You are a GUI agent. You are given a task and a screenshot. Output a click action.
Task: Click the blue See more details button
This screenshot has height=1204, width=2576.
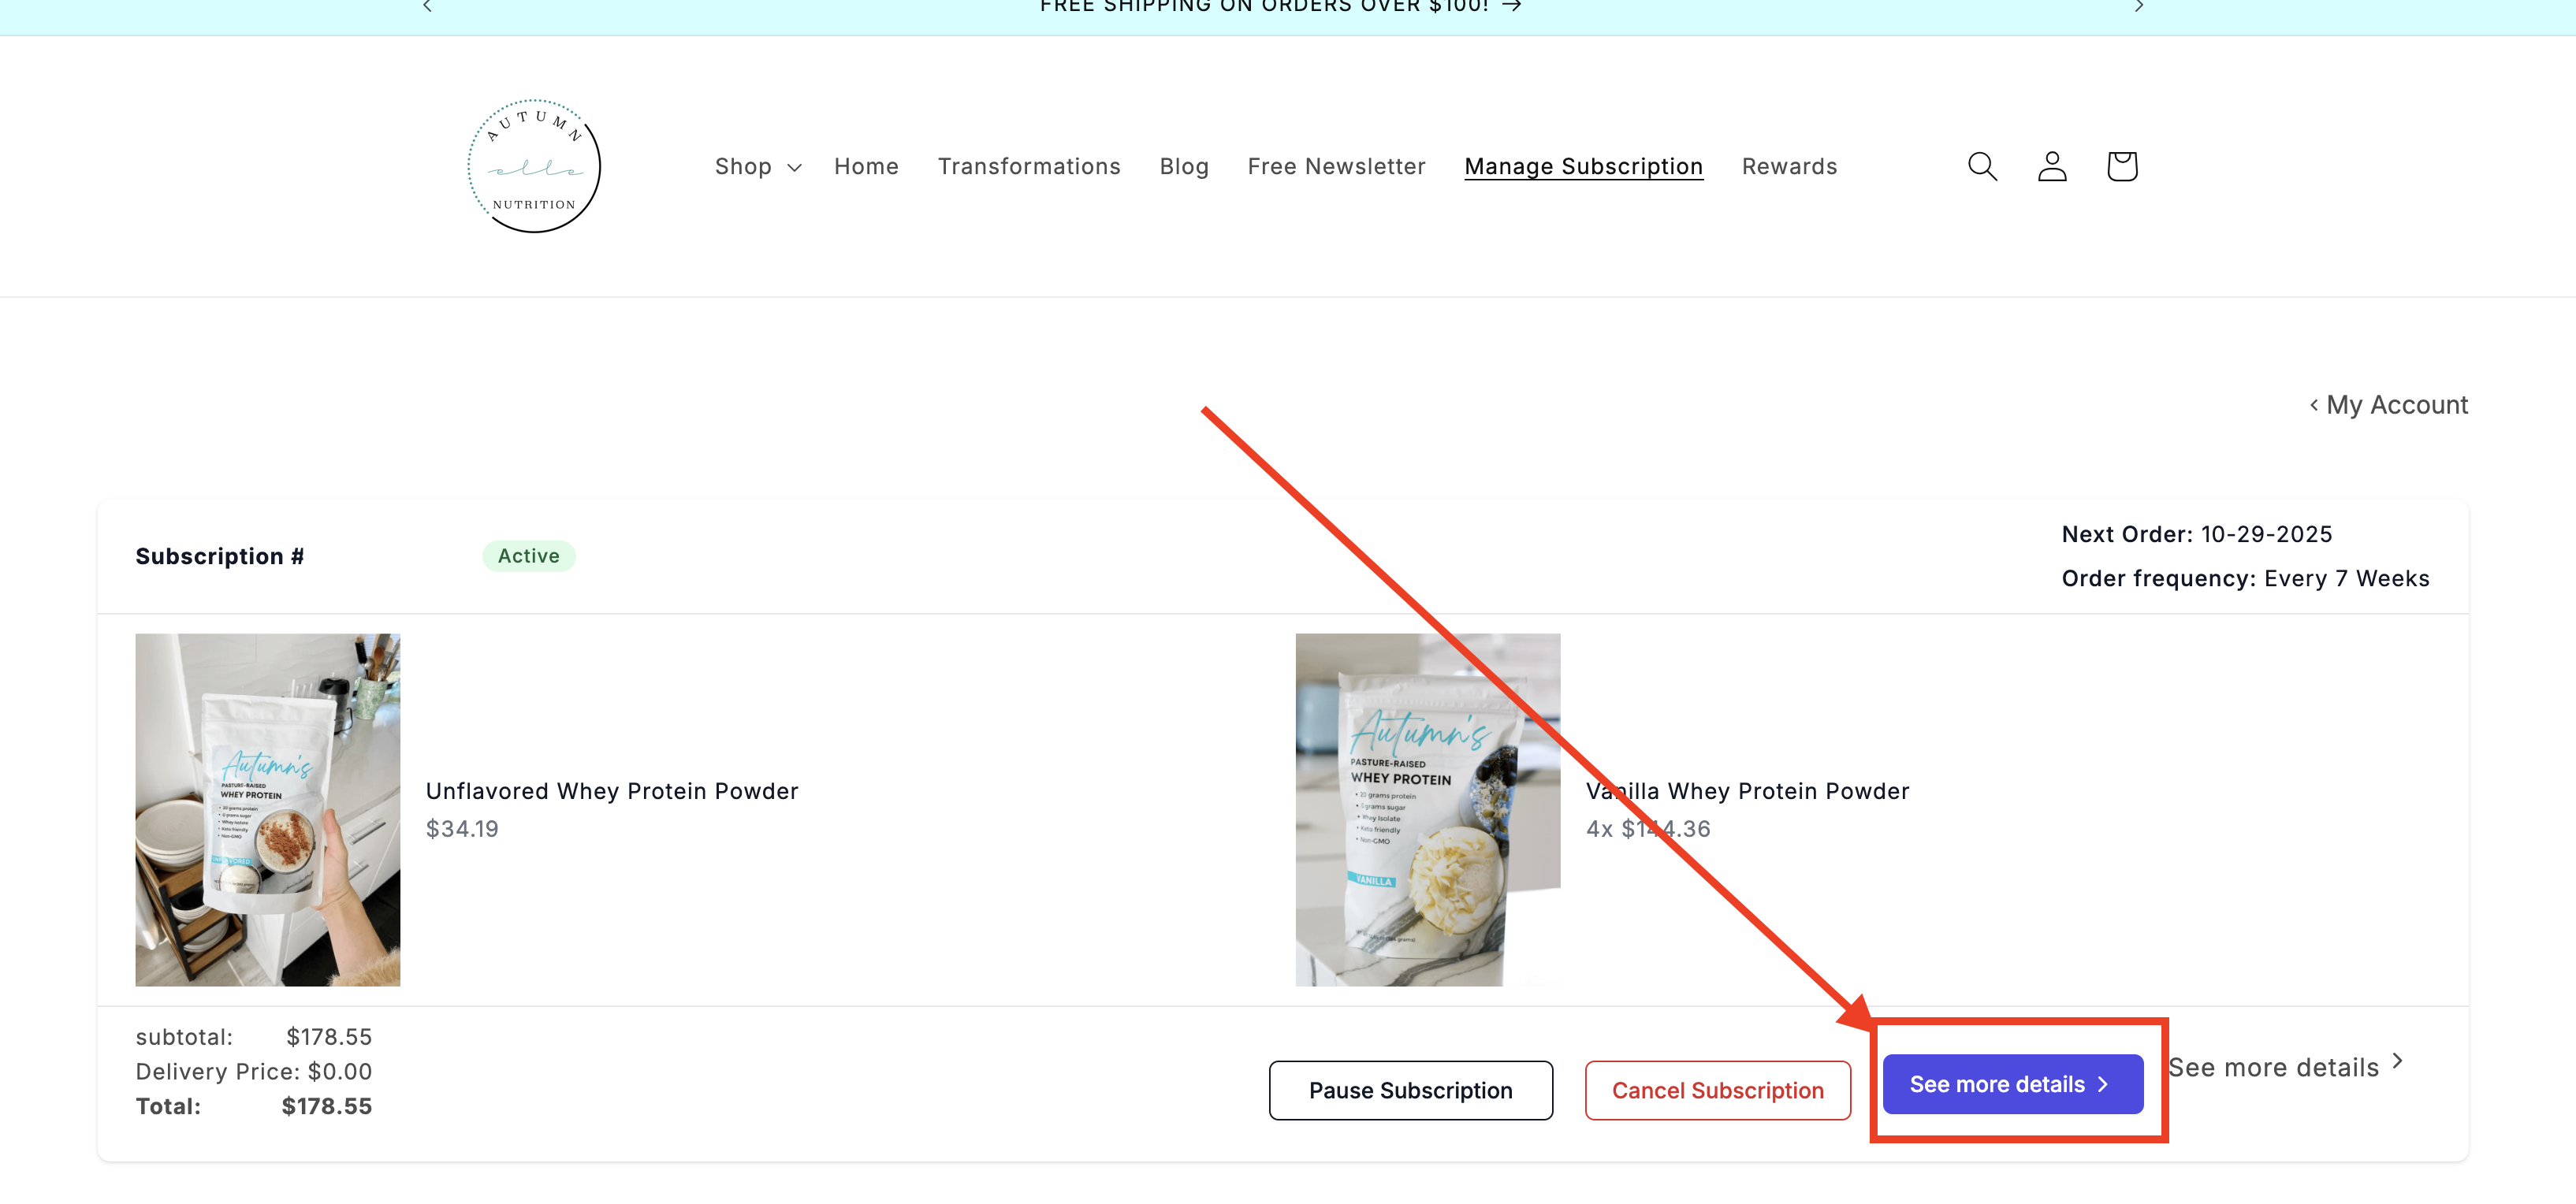2013,1084
